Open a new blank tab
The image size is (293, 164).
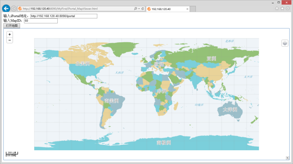[193, 9]
